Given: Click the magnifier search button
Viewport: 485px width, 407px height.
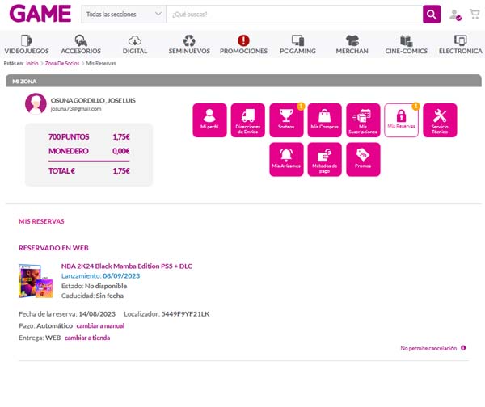Looking at the screenshot, I should tap(432, 15).
